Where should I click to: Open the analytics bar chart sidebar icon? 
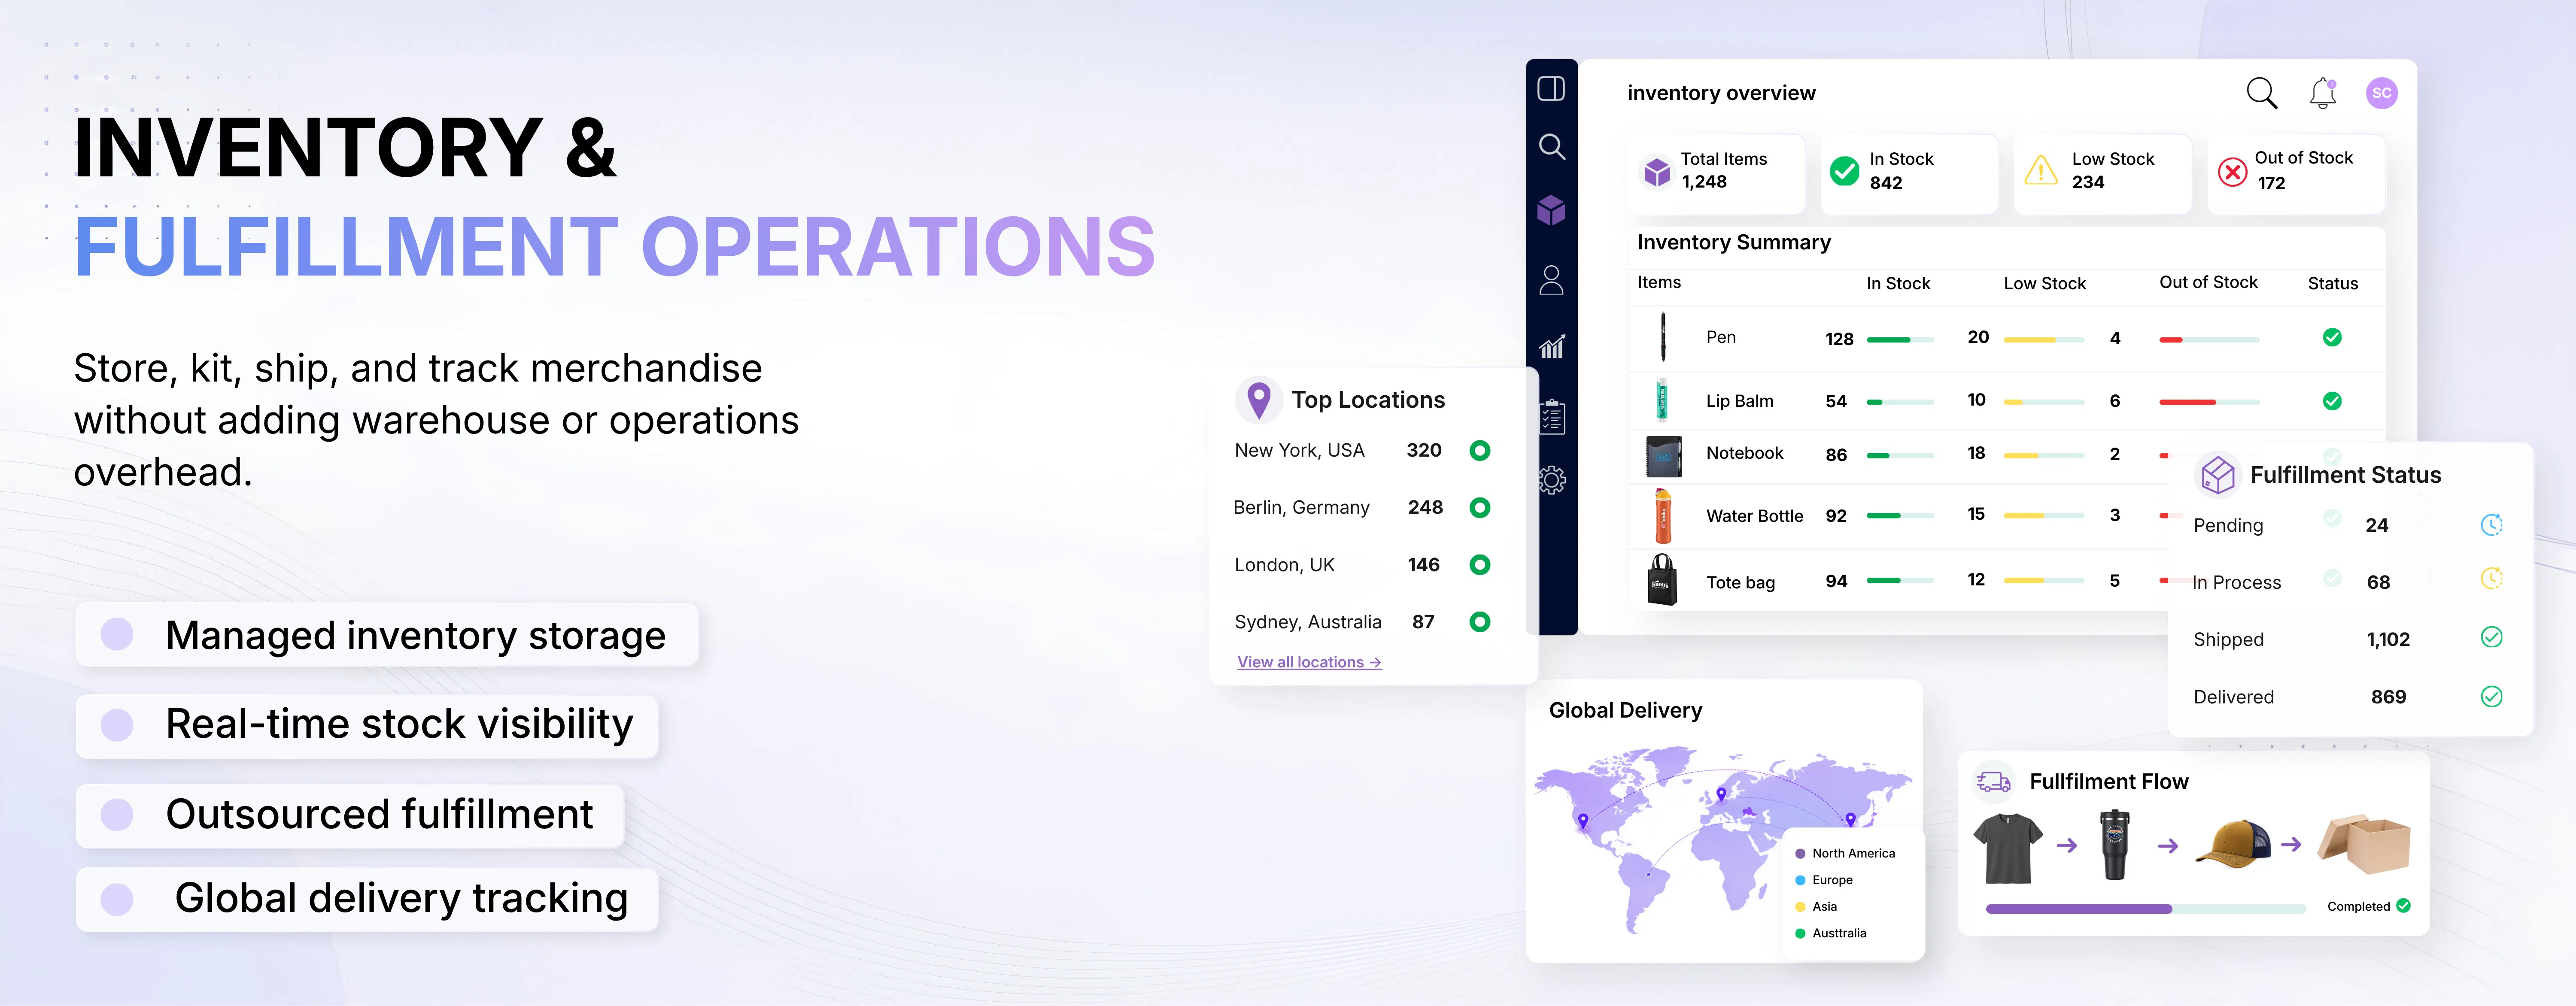click(1552, 347)
